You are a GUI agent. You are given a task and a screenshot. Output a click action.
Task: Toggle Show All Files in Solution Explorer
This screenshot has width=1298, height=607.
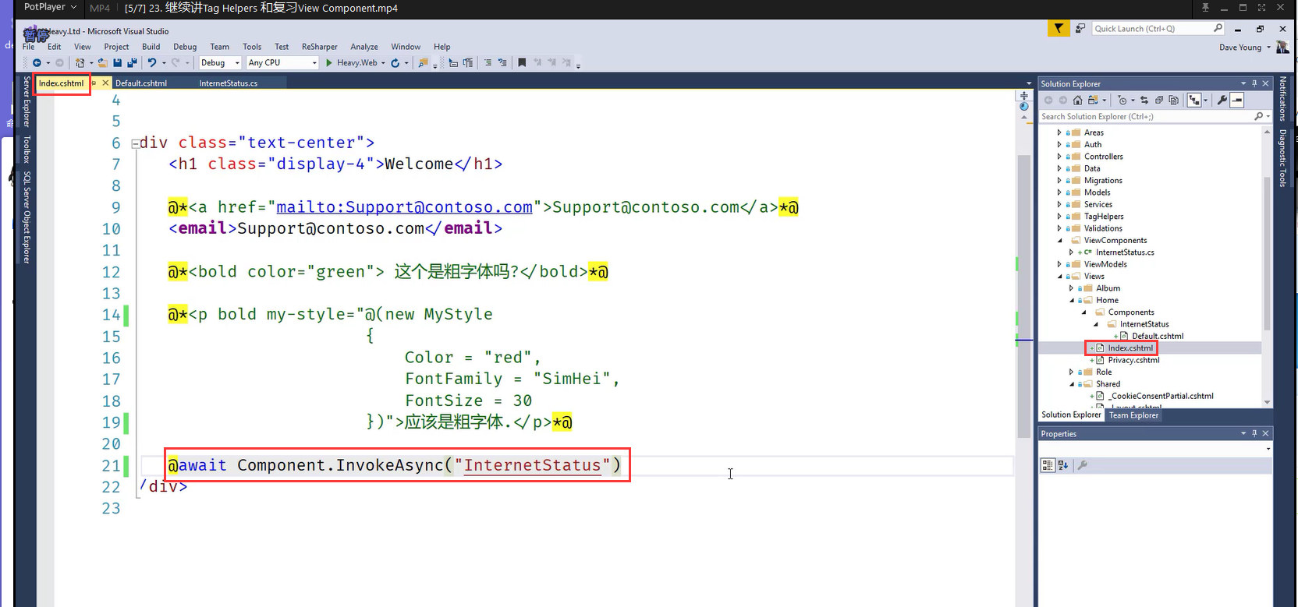pos(1173,100)
